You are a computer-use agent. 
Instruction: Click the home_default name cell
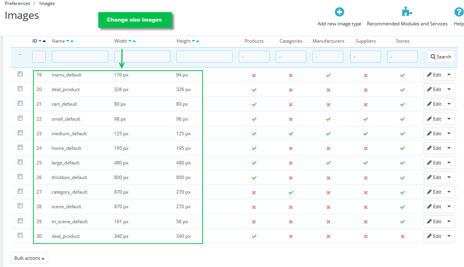[x=67, y=148]
